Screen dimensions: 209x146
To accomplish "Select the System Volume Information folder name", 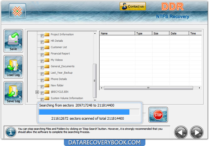I will pos(67,98).
